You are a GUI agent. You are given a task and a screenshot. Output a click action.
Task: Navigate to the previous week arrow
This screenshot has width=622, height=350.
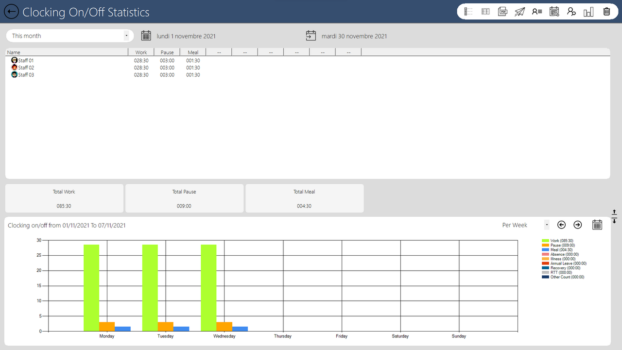(x=561, y=225)
